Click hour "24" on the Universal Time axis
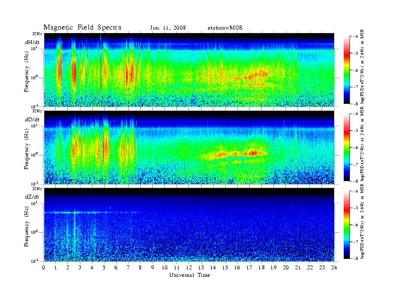Screen dimensions: 398x307 click(334, 267)
